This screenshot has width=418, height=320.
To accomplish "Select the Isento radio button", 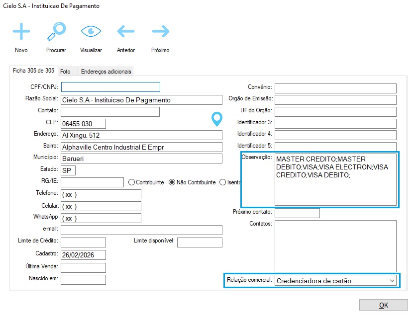I will (222, 182).
